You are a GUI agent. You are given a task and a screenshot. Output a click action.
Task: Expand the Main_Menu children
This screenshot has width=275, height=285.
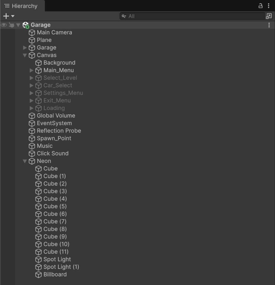pos(31,70)
